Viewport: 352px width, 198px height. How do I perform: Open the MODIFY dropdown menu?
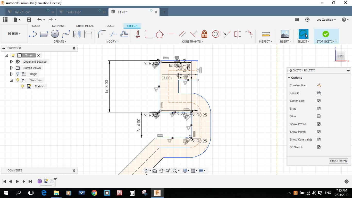click(113, 42)
